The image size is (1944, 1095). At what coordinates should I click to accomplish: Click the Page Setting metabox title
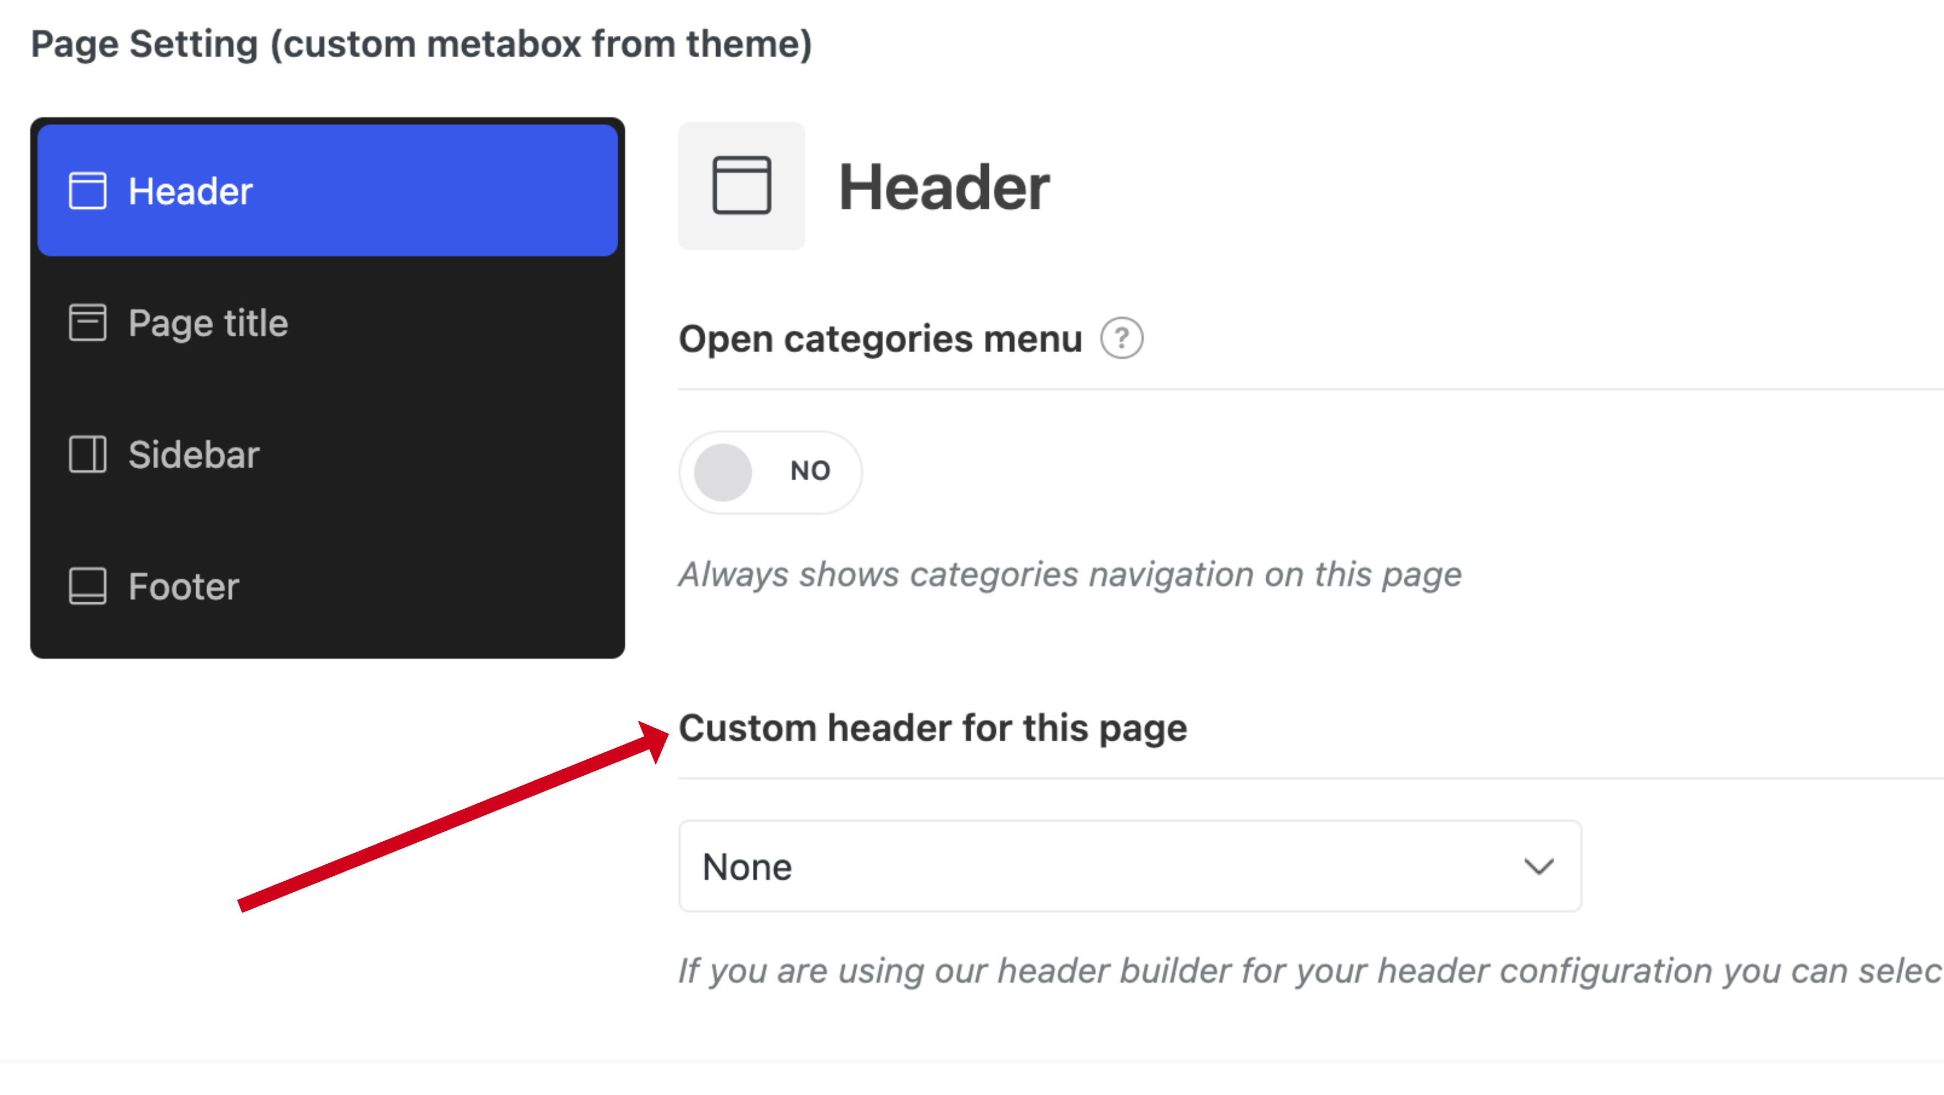point(421,44)
